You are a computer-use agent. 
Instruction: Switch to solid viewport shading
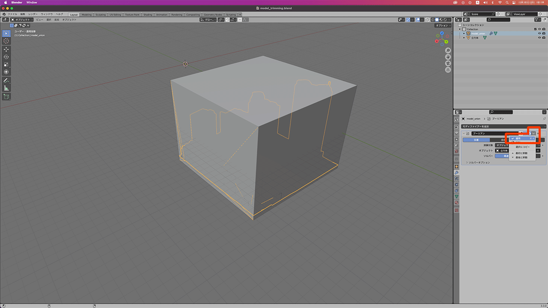(437, 20)
